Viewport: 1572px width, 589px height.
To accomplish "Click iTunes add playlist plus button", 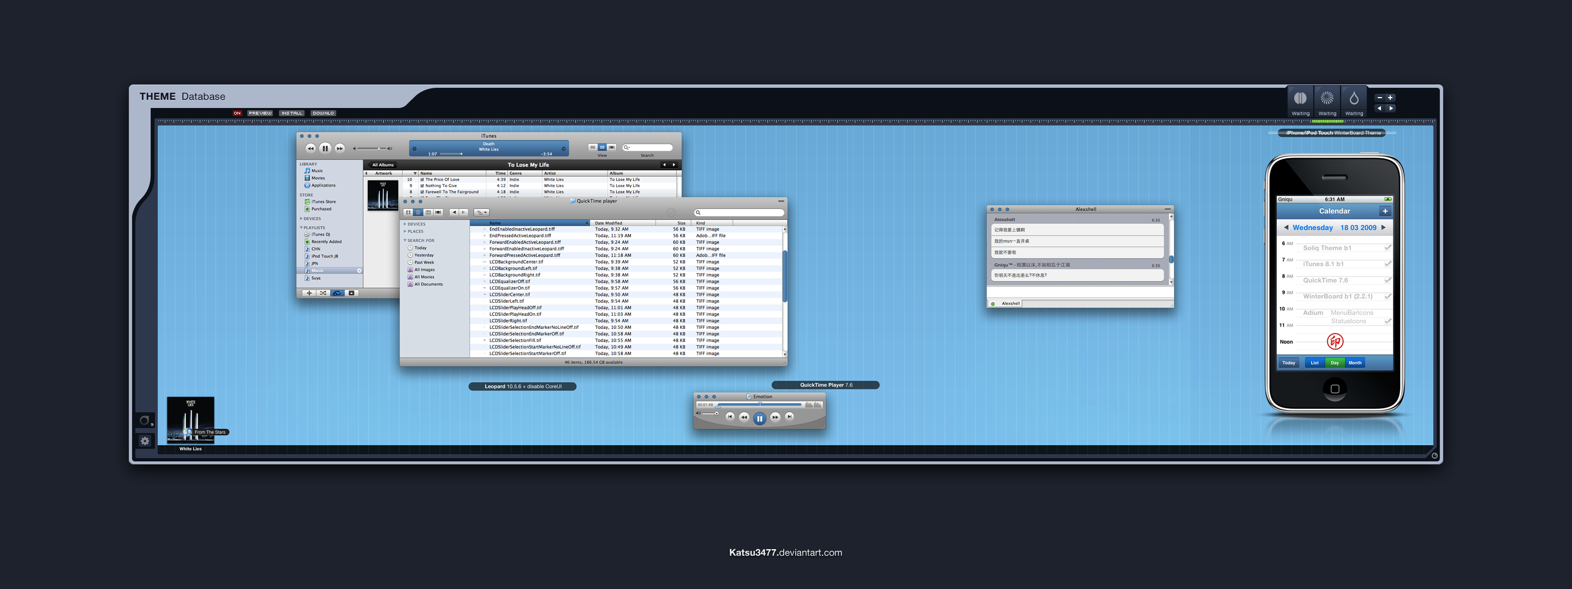I will [309, 293].
